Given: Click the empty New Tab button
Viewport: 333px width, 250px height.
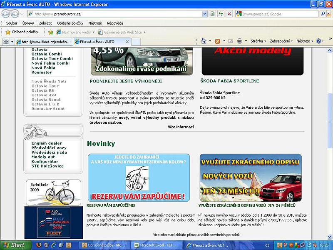Looking at the screenshot, I should (136, 42).
